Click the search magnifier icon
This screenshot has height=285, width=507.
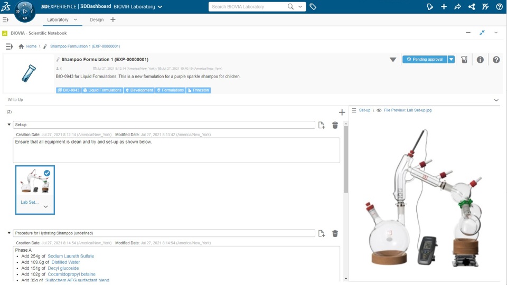point(290,6)
